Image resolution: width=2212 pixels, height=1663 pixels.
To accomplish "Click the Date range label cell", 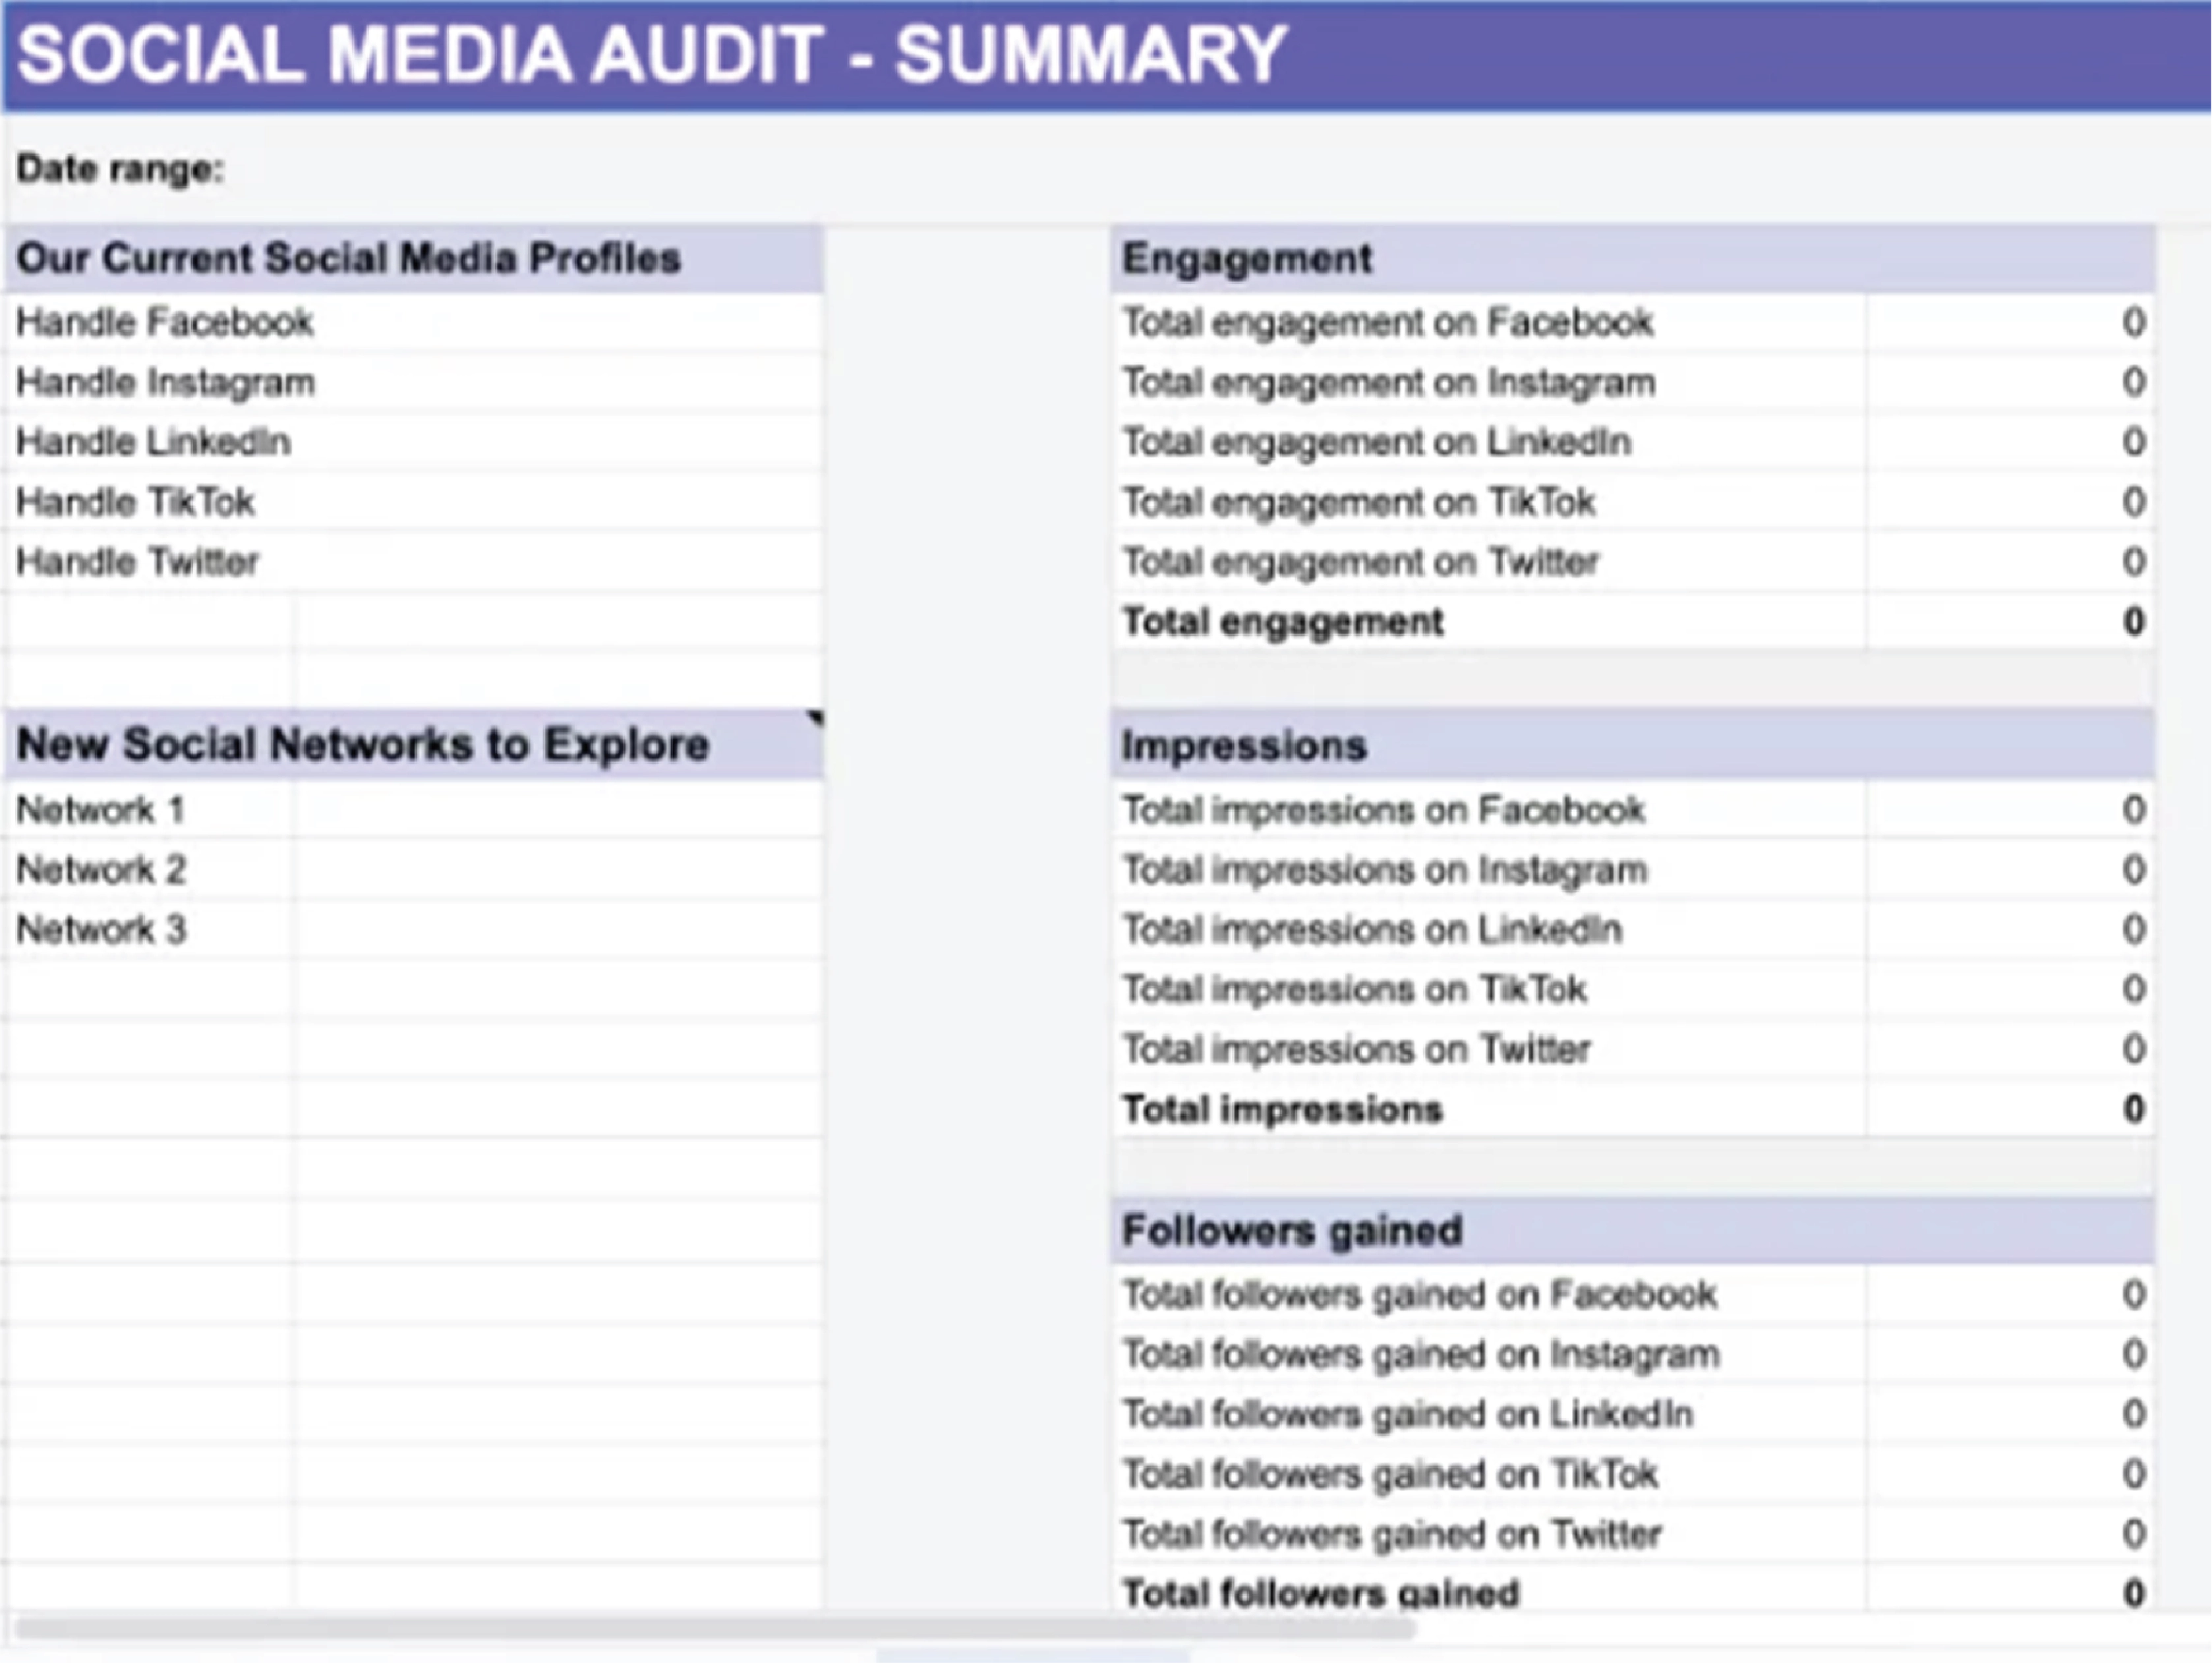I will tap(120, 169).
